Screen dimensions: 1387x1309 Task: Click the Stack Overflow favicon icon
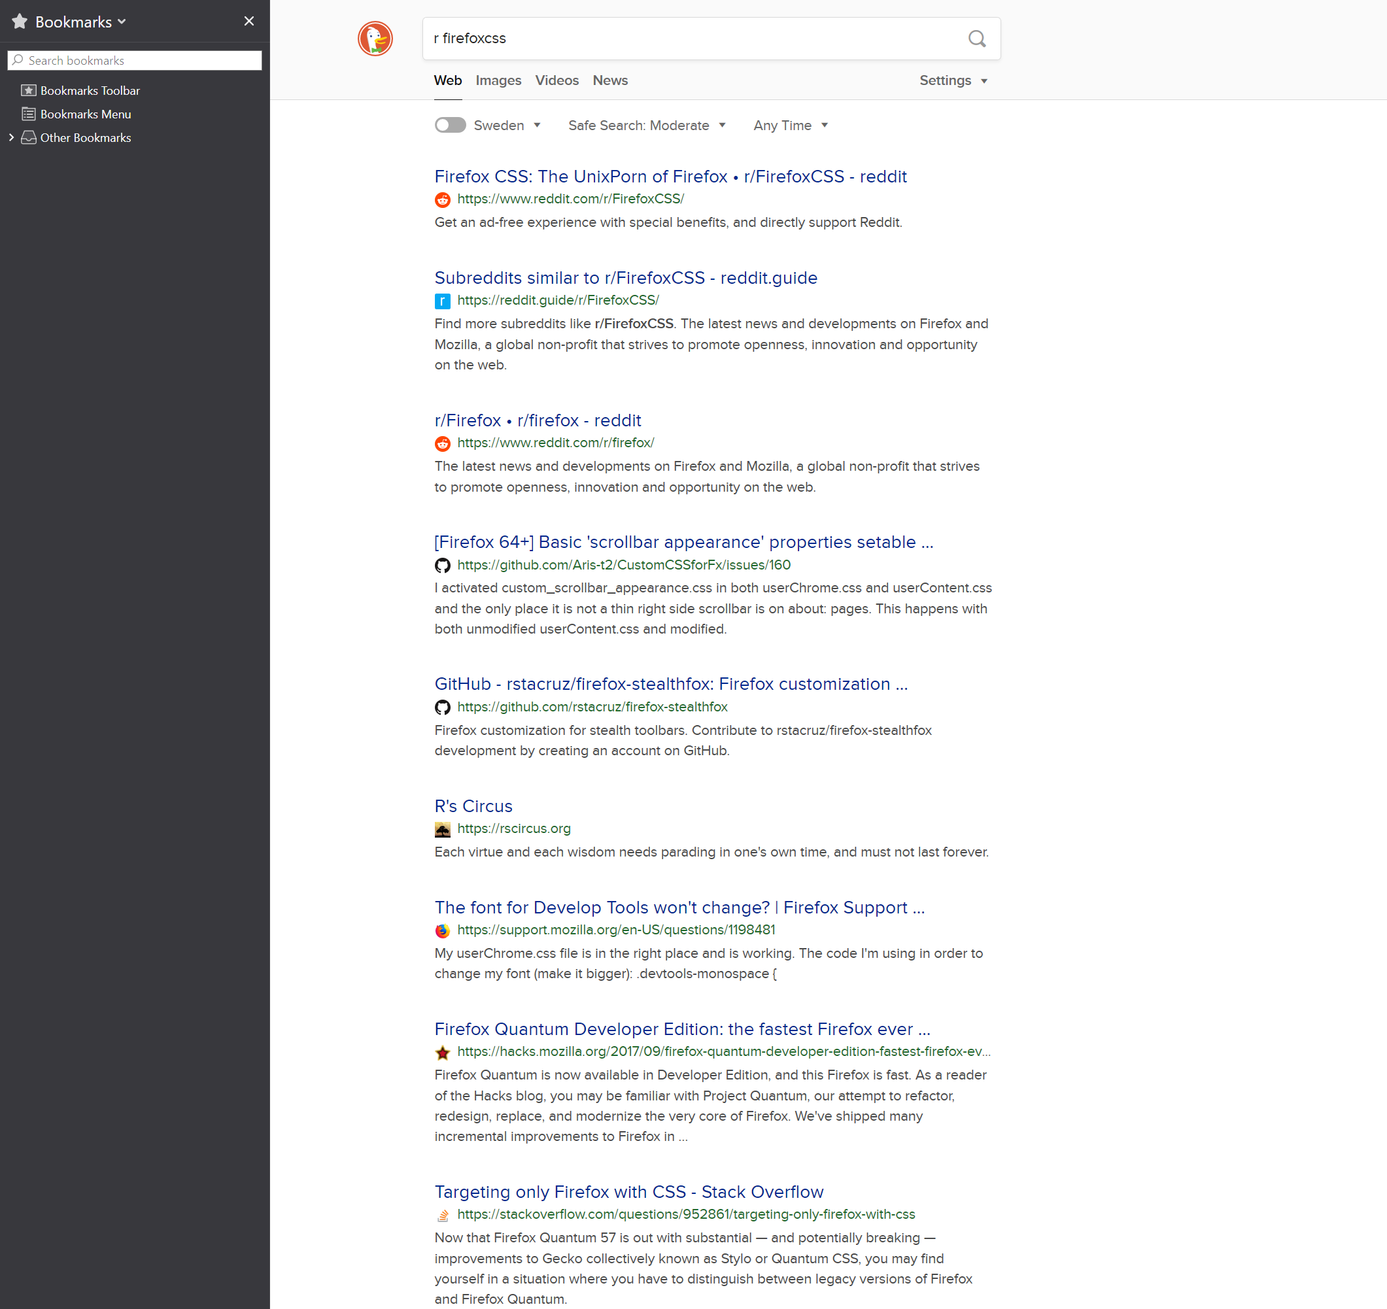pyautogui.click(x=442, y=1215)
